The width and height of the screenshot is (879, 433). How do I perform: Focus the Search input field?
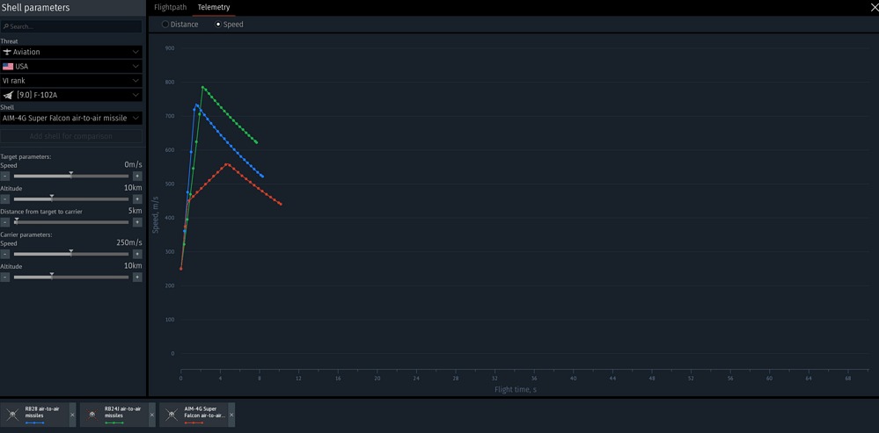71,26
